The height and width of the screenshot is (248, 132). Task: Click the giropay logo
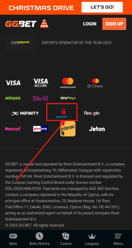[x=40, y=129]
